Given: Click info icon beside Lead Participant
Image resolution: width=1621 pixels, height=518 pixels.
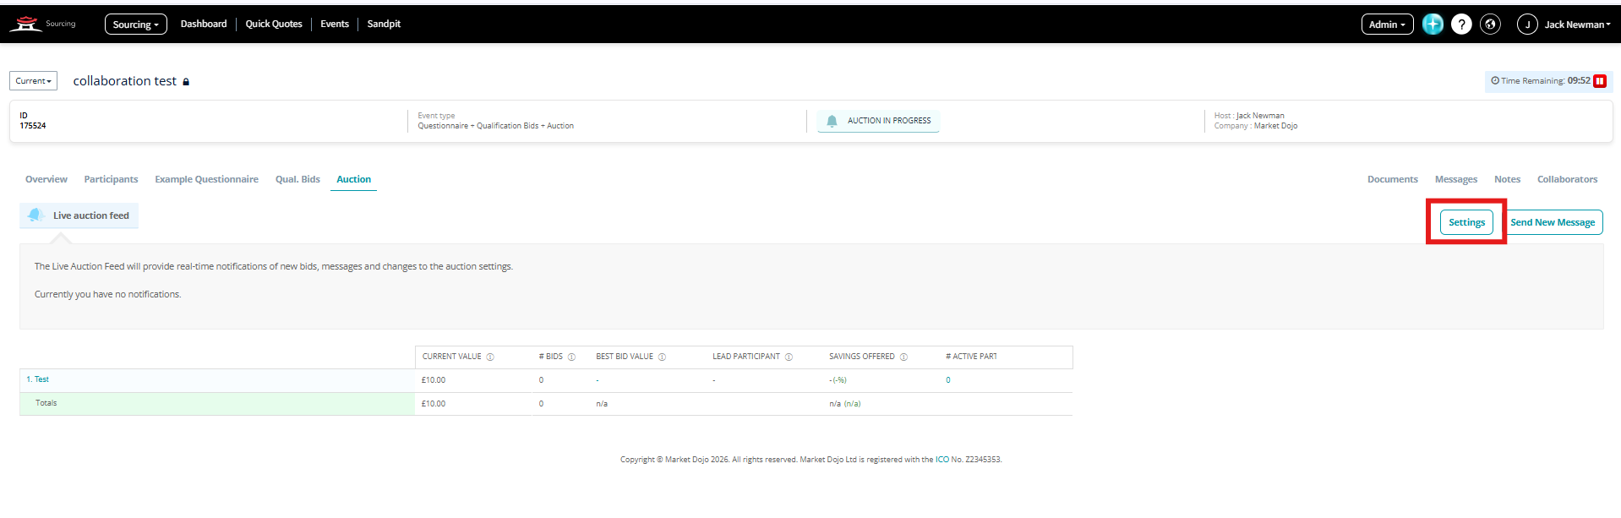Looking at the screenshot, I should click(789, 357).
